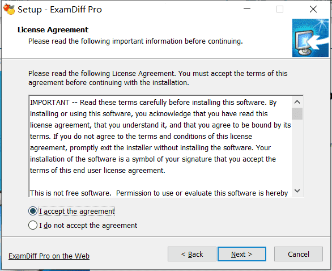Click the 'Setup - ExamDiff Pro' title text
Image resolution: width=332 pixels, height=271 pixels.
(x=59, y=10)
